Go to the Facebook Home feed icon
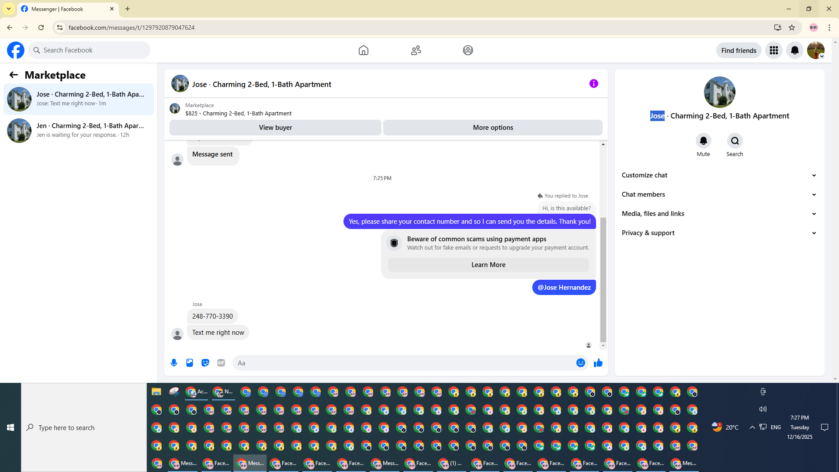The width and height of the screenshot is (839, 472). pyautogui.click(x=364, y=50)
